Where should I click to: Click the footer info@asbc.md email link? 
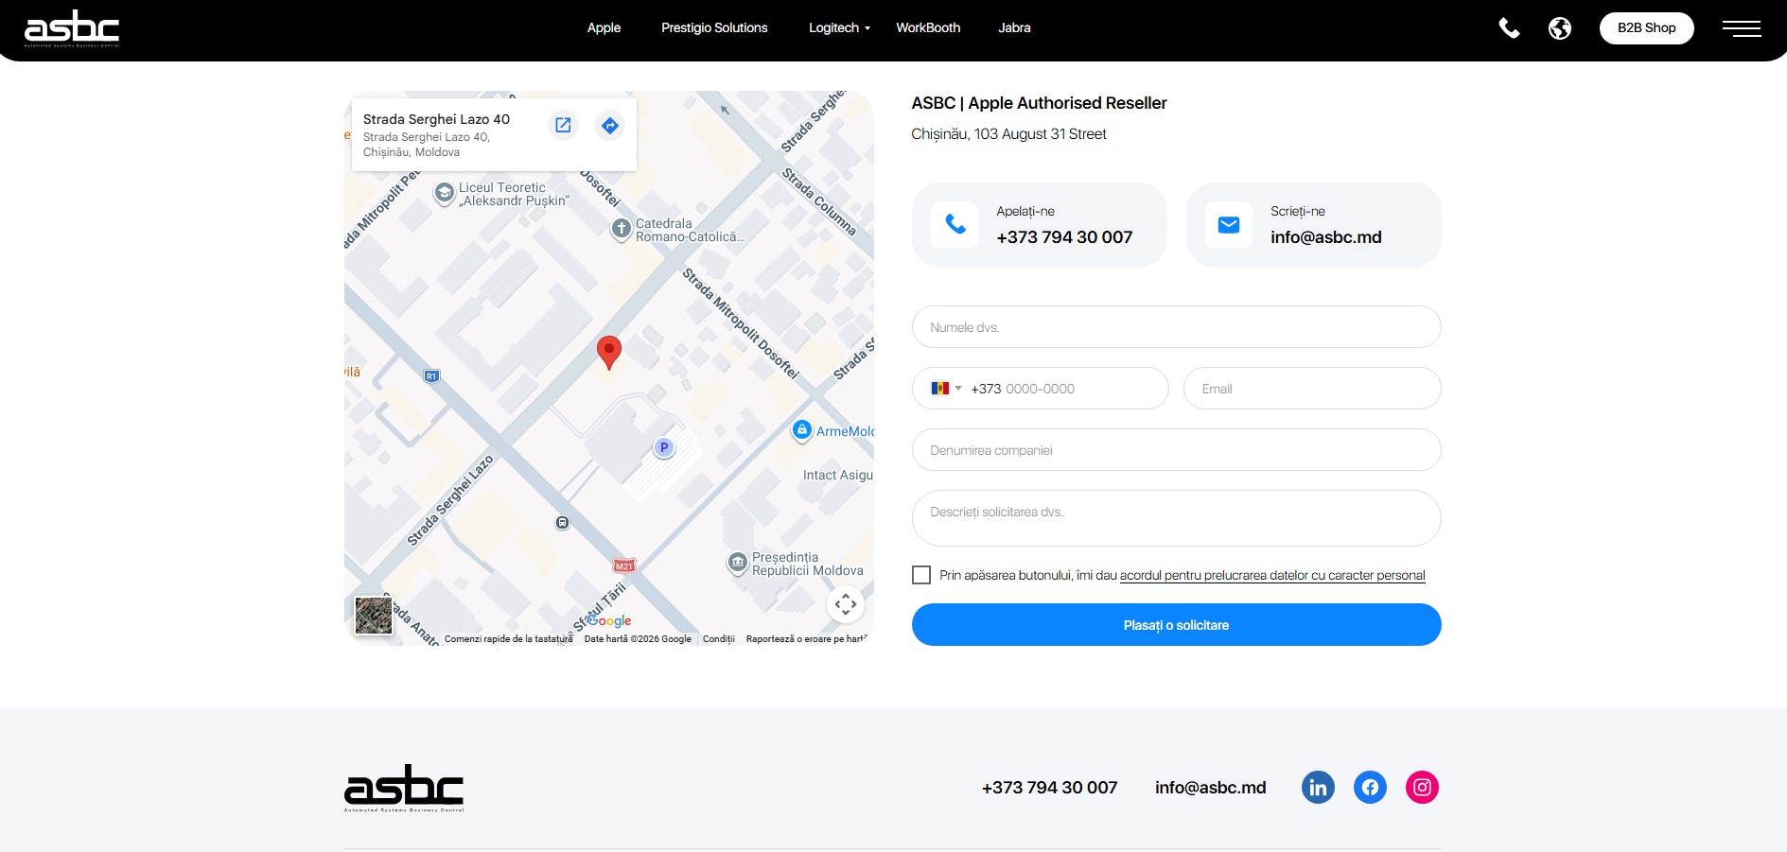(1210, 788)
